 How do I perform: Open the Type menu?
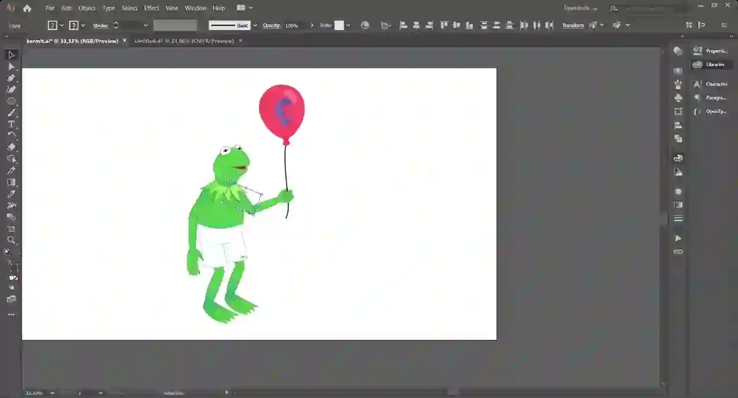108,8
